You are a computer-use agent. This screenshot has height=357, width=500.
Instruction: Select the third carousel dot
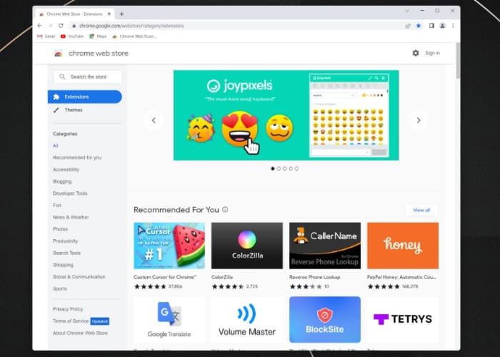[x=285, y=169]
